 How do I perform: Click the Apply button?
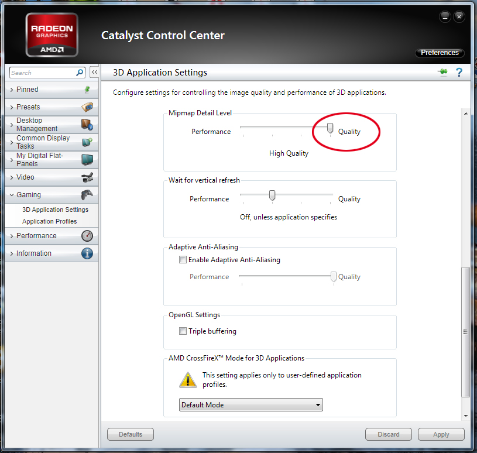(441, 434)
